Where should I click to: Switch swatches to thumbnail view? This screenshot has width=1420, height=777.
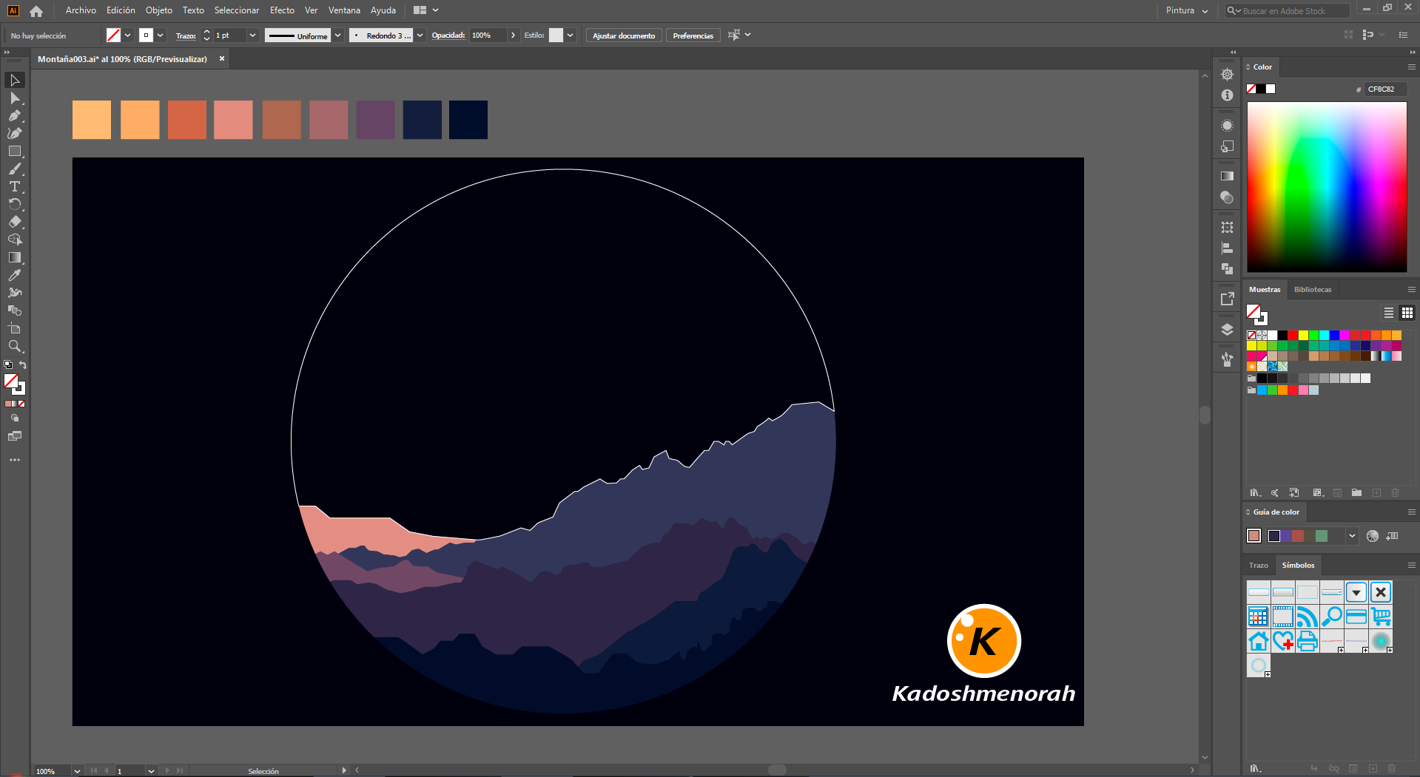pos(1407,313)
